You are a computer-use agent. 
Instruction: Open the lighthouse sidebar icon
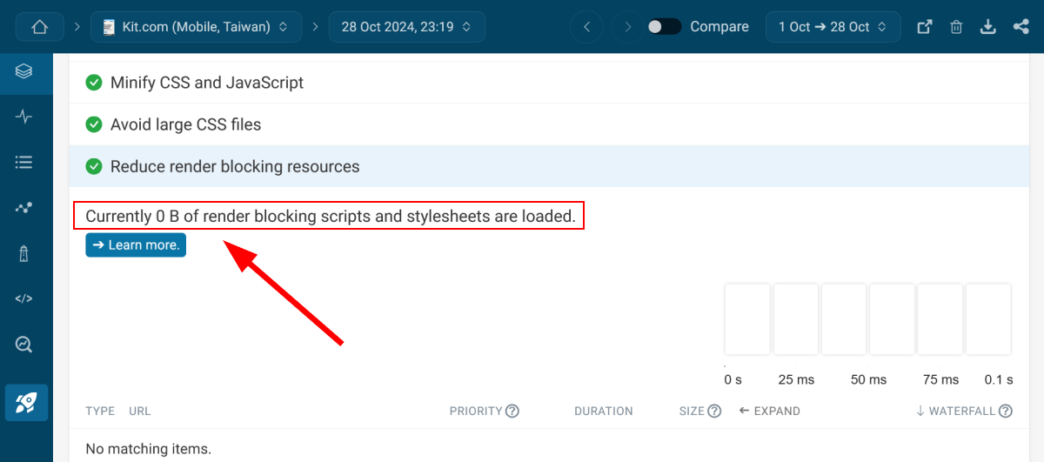coord(24,253)
